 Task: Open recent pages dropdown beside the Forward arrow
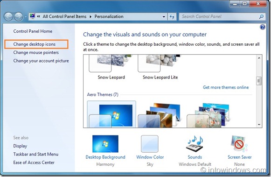point(25,17)
